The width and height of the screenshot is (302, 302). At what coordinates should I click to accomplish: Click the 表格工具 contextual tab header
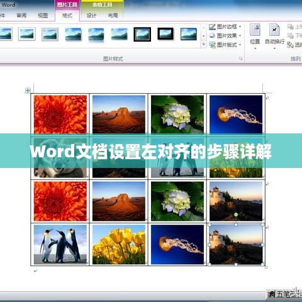(102, 4)
